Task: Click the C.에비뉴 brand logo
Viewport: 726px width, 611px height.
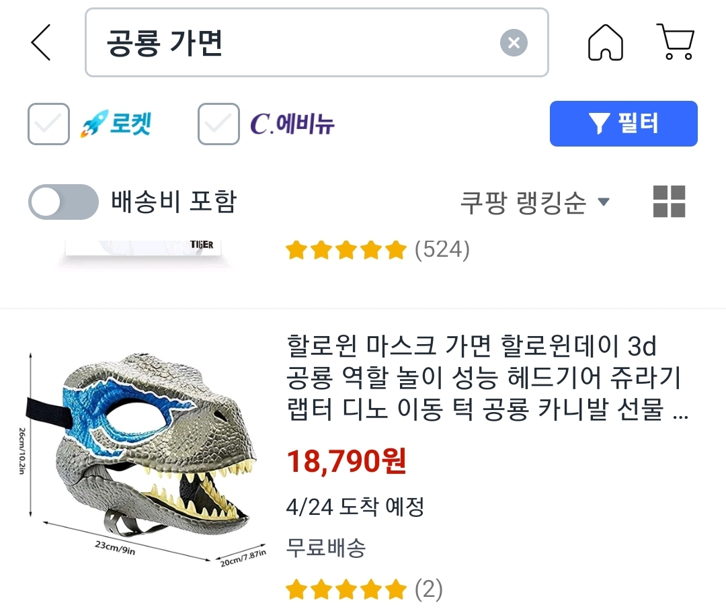Action: point(292,124)
